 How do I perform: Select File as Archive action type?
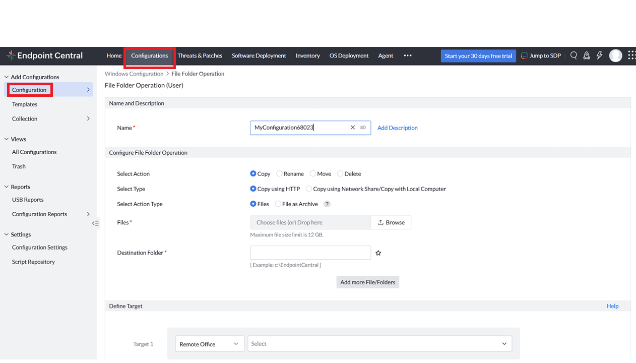point(278,204)
